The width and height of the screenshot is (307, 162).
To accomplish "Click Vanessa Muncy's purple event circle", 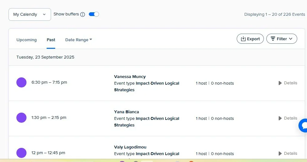I will click(x=21, y=82).
